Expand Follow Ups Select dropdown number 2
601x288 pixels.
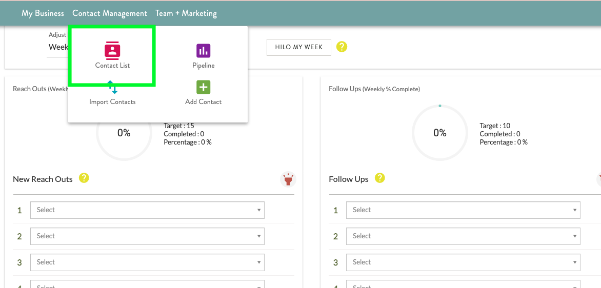(463, 236)
